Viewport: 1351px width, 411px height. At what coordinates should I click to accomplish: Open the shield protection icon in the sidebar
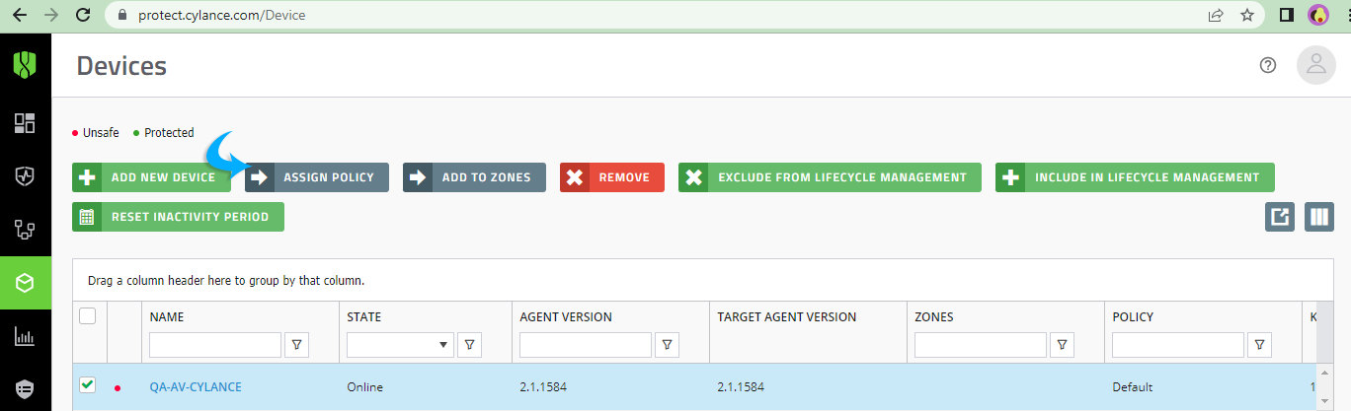(25, 176)
